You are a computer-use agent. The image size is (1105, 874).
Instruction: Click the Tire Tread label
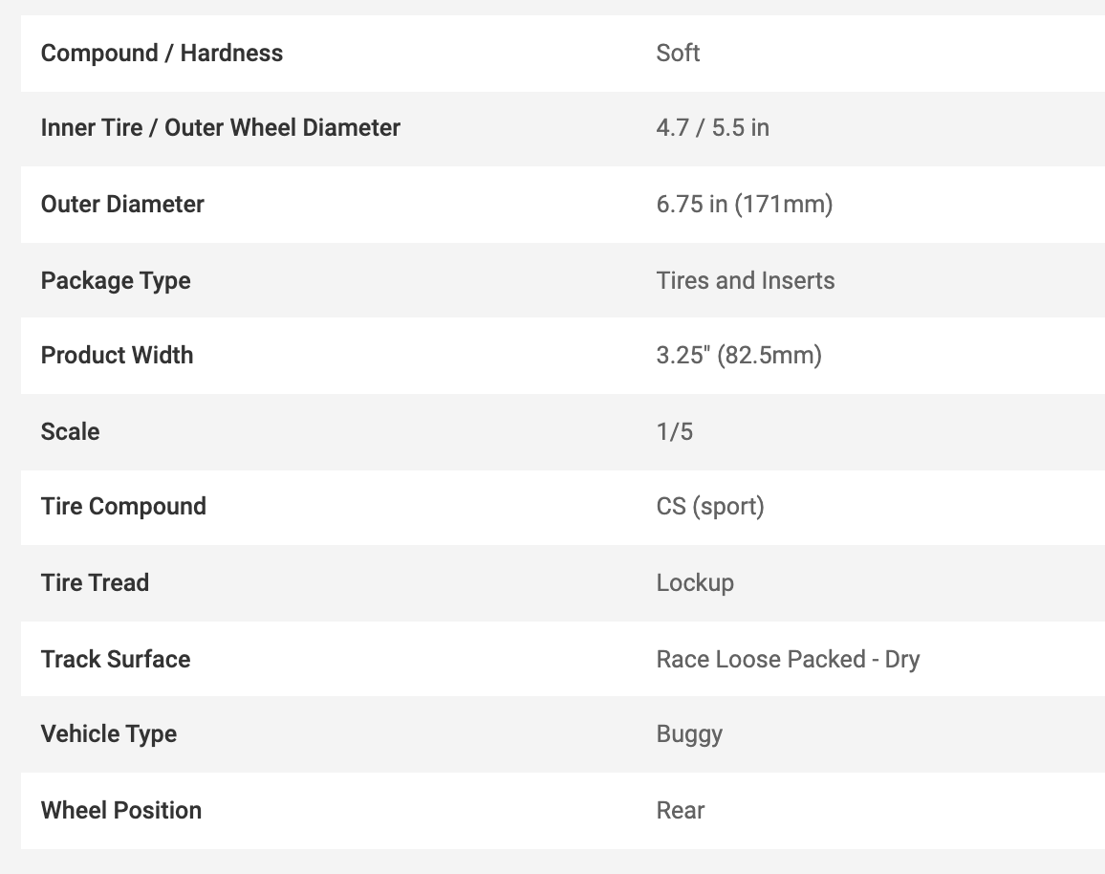tap(95, 582)
